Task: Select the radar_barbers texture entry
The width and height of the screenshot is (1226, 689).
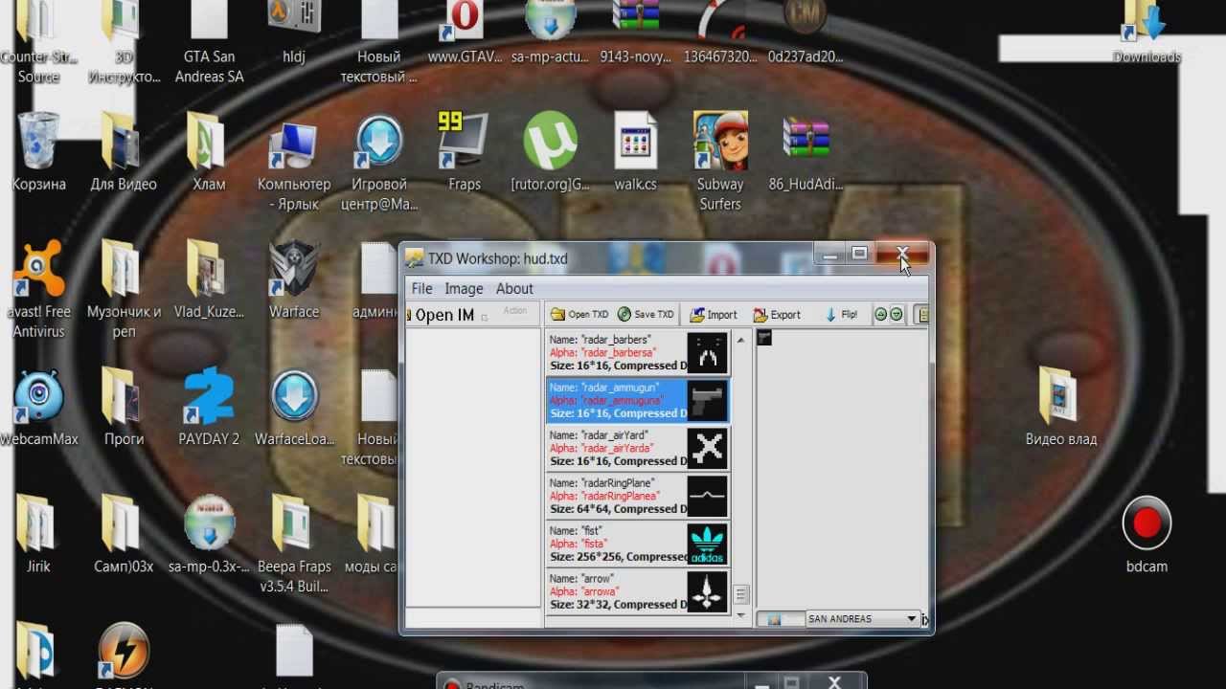Action: pos(638,353)
